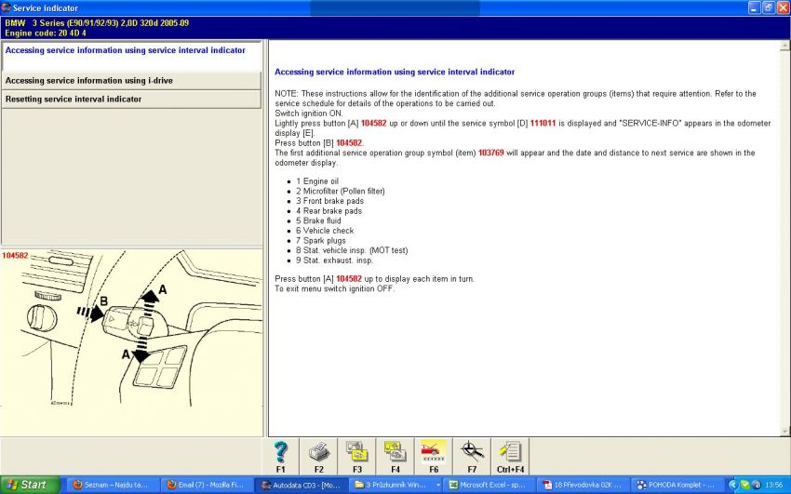Click the BMW 3 Series vehicle header line
The width and height of the screenshot is (791, 494).
97,22
